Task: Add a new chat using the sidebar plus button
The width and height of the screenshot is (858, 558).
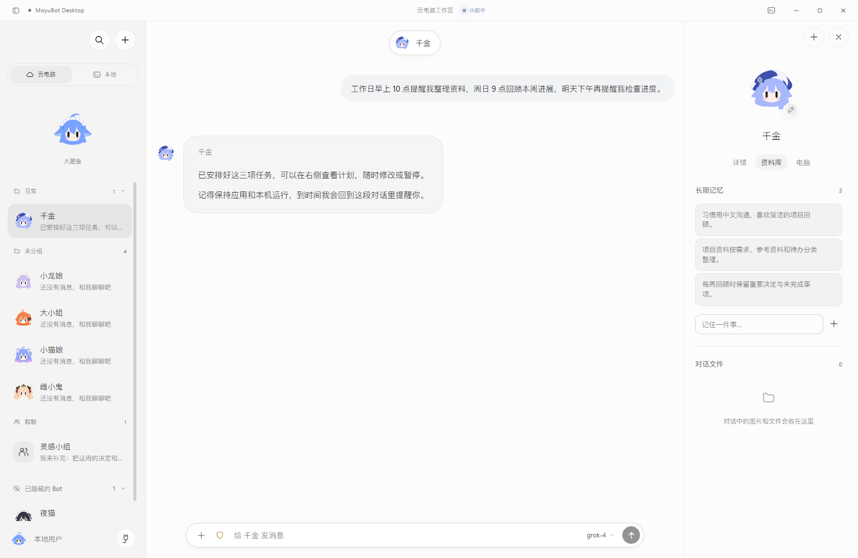Action: tap(125, 40)
